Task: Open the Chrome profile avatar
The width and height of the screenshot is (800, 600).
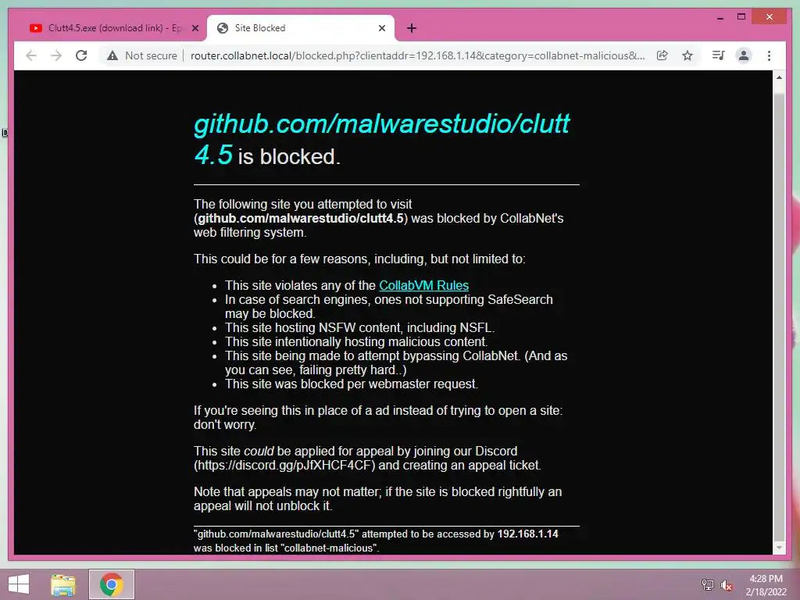Action: coord(744,55)
